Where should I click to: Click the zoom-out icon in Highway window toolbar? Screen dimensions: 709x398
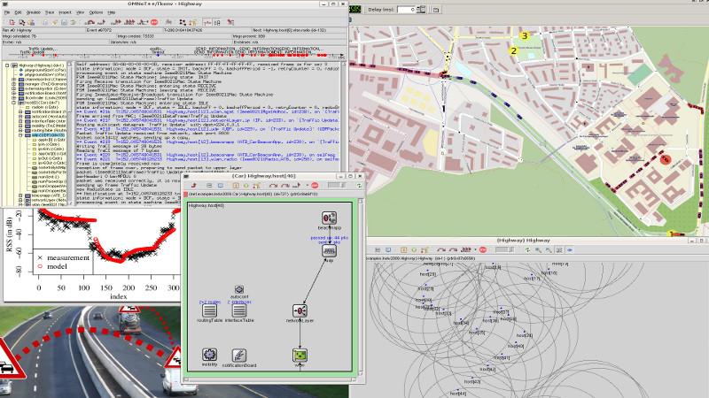(548, 250)
